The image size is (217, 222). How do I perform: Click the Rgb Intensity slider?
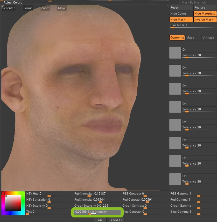point(97,194)
